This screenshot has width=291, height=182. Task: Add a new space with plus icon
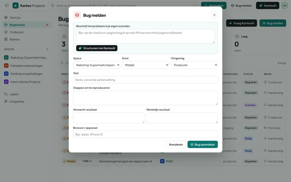coord(47,49)
